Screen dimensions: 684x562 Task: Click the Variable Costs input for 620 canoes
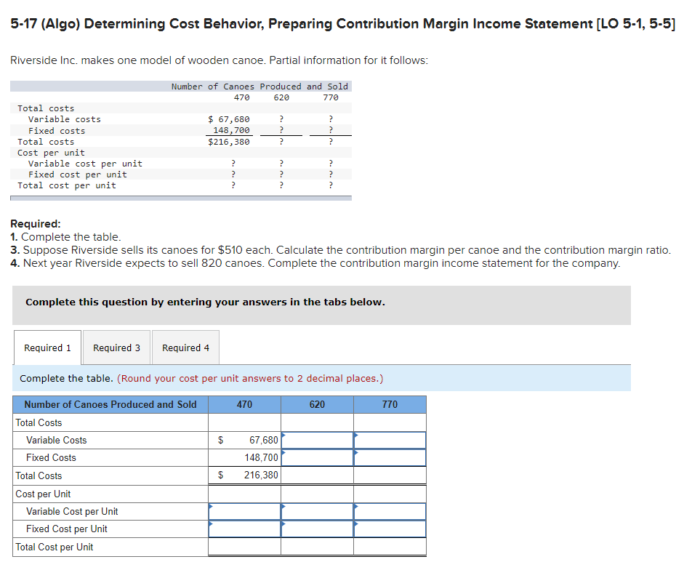(x=316, y=439)
